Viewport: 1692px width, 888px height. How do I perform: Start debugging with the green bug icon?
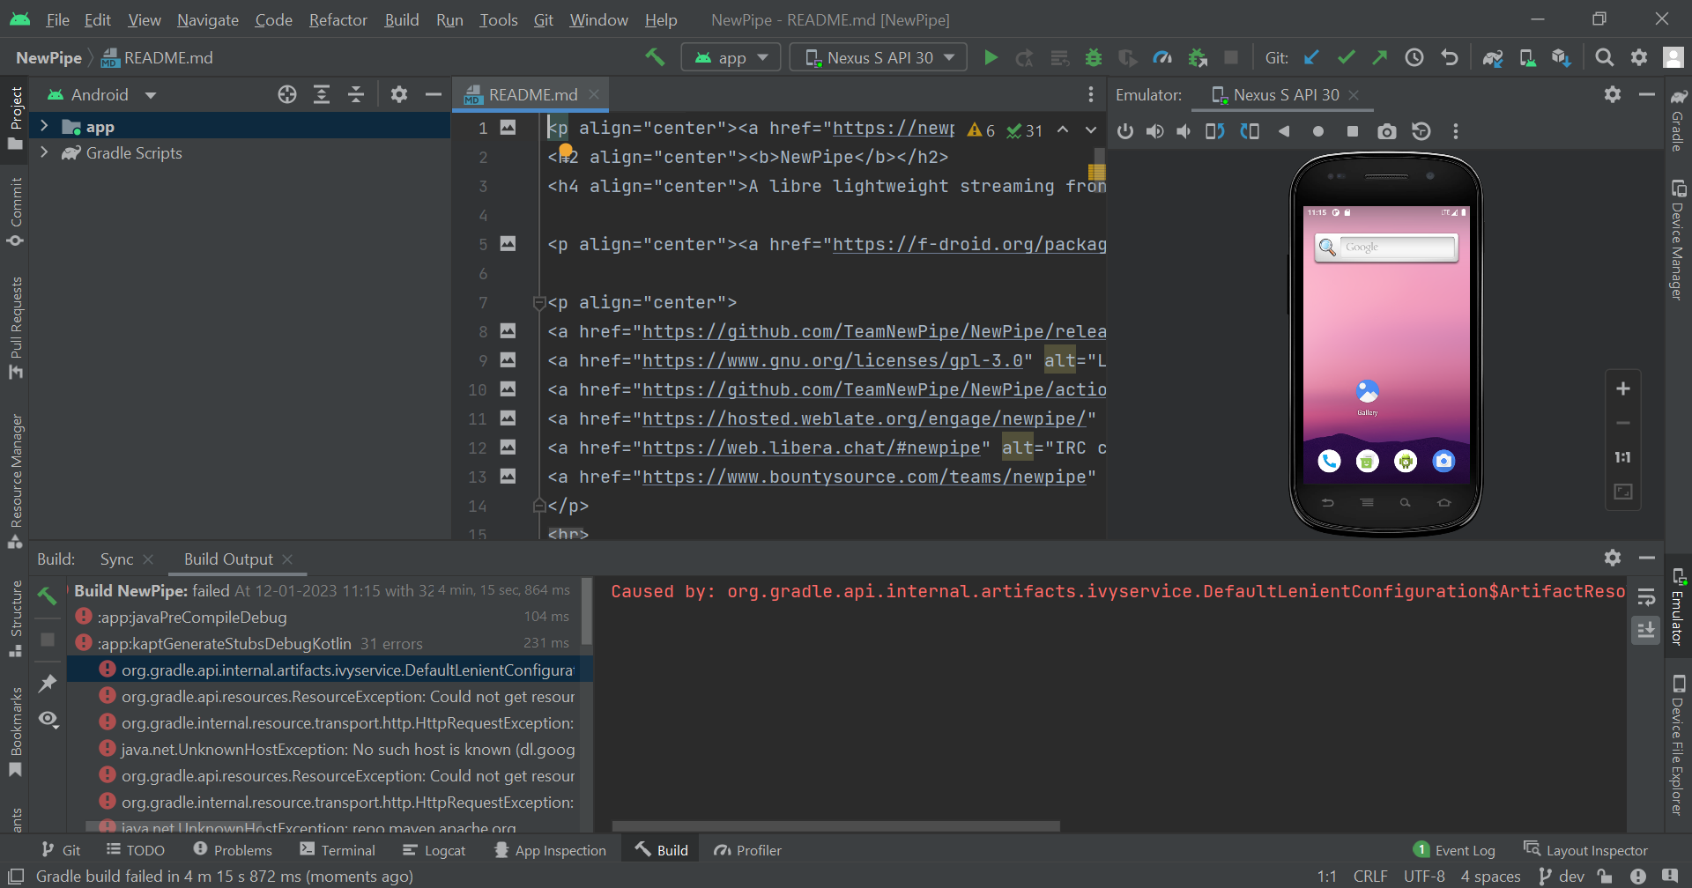click(x=1094, y=58)
